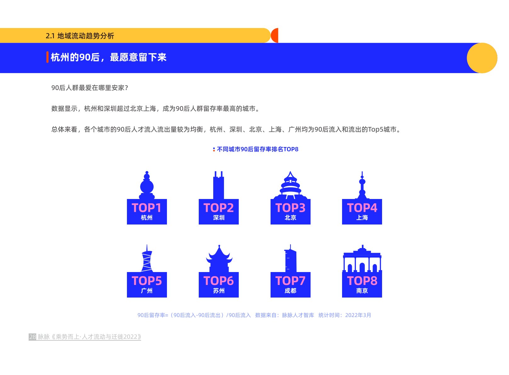Click the footnote 统计时间：2022年3月
The width and height of the screenshot is (509, 375).
(345, 315)
